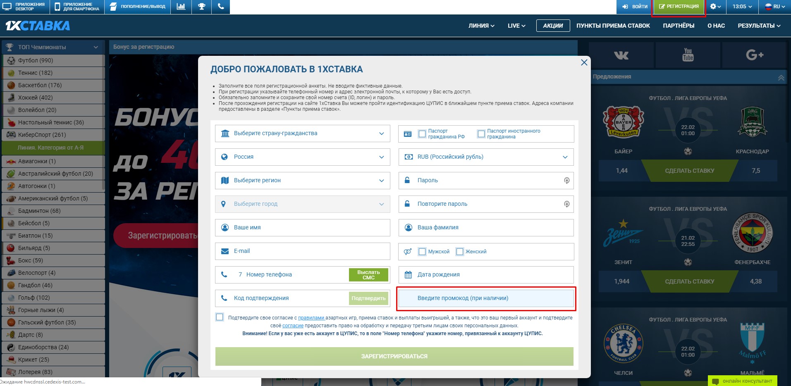Open согласие link in agreement

(293, 326)
